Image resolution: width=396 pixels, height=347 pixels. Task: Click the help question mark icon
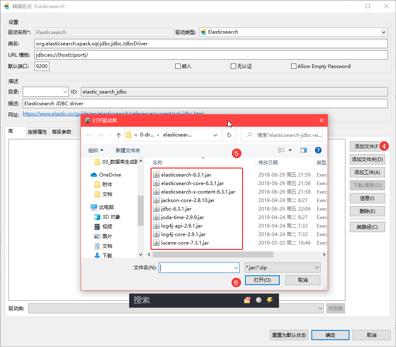(x=318, y=150)
